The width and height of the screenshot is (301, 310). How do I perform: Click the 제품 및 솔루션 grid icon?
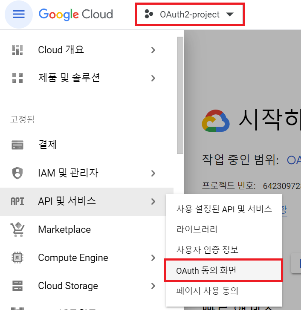point(17,78)
